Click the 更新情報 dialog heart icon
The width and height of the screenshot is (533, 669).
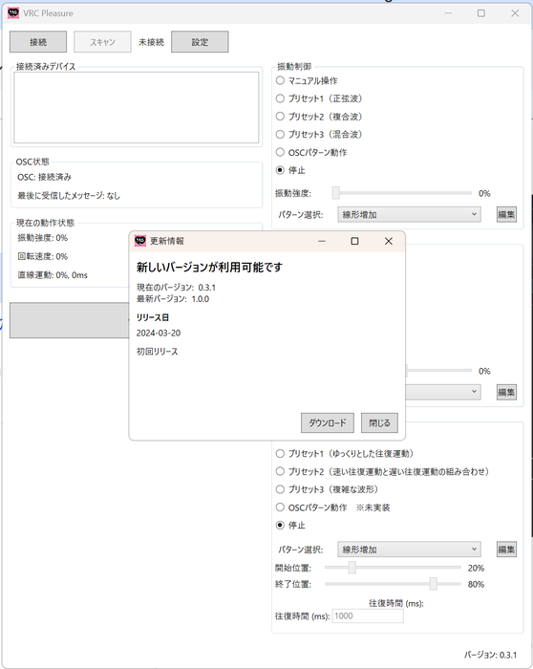point(140,241)
